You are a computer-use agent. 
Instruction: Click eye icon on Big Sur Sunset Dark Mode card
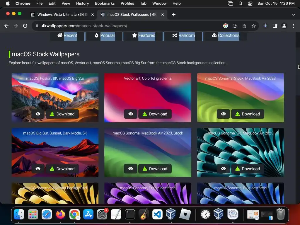tap(38, 169)
